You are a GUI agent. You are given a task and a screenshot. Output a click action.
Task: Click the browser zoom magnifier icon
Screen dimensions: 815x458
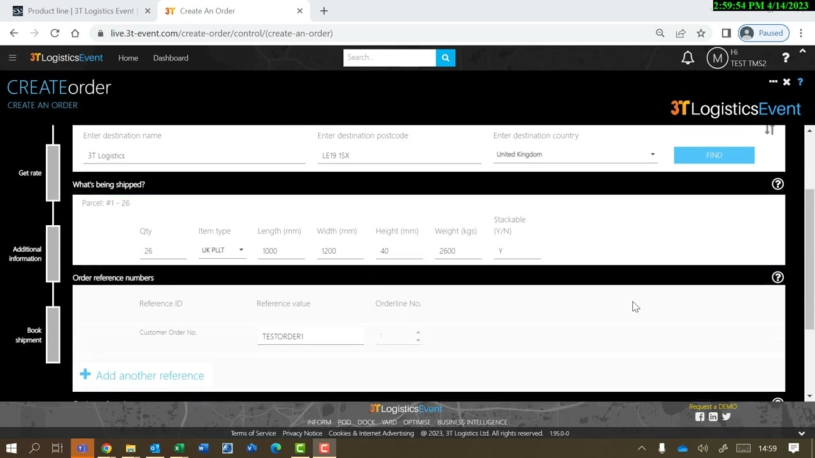[x=660, y=33]
